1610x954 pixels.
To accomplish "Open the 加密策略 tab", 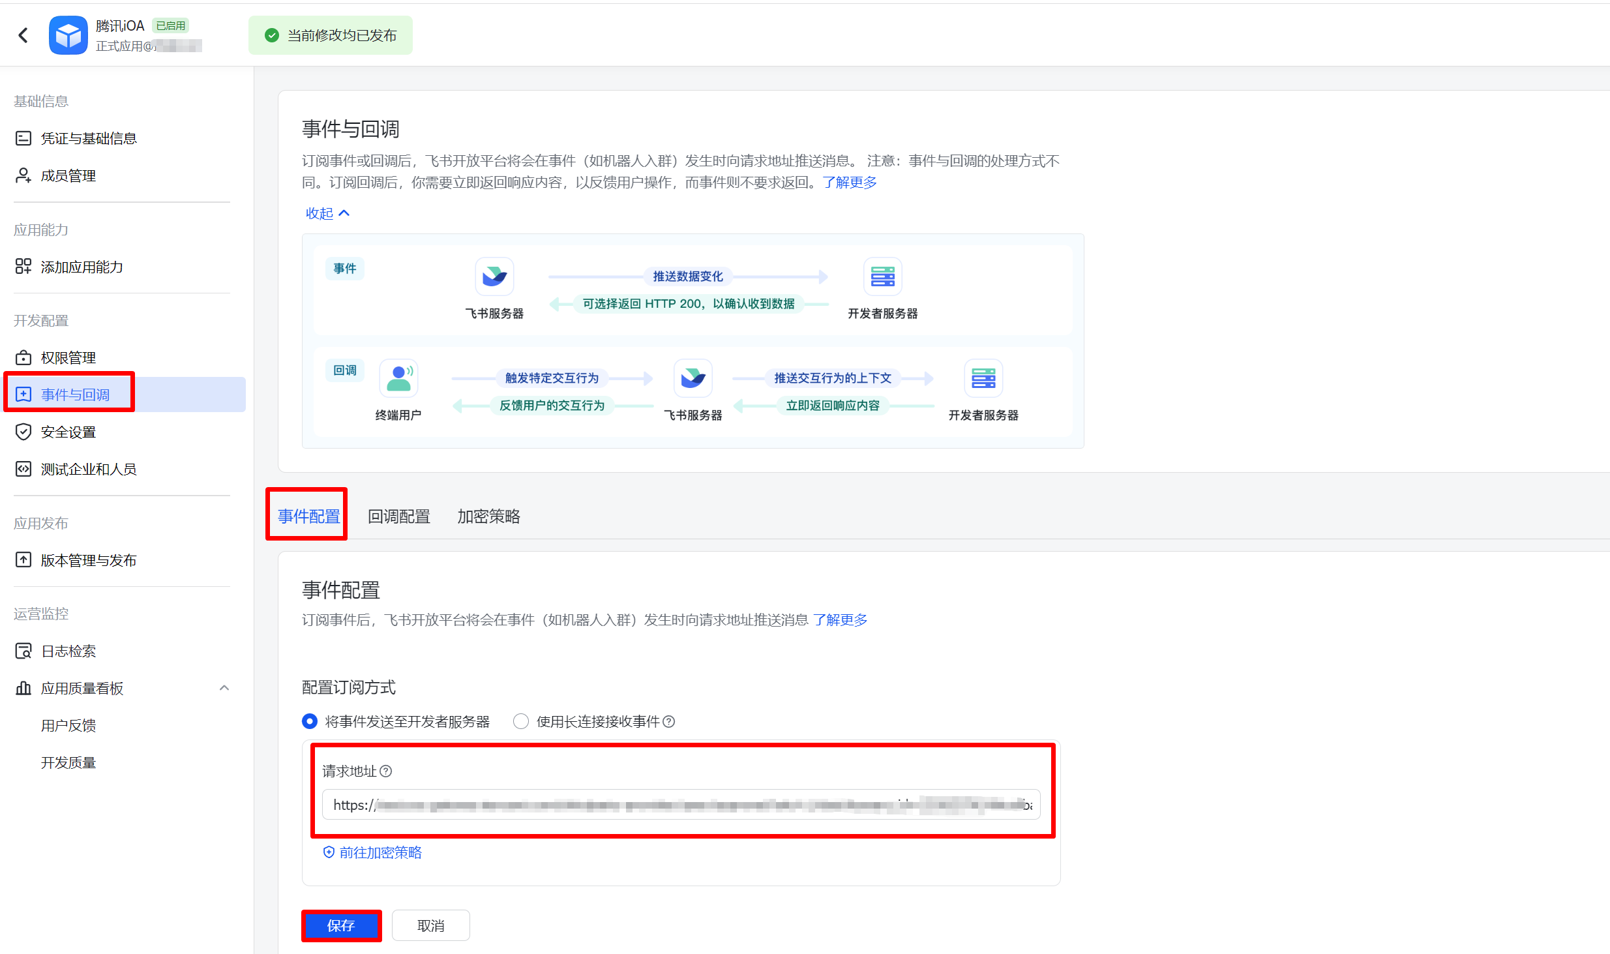I will [488, 516].
